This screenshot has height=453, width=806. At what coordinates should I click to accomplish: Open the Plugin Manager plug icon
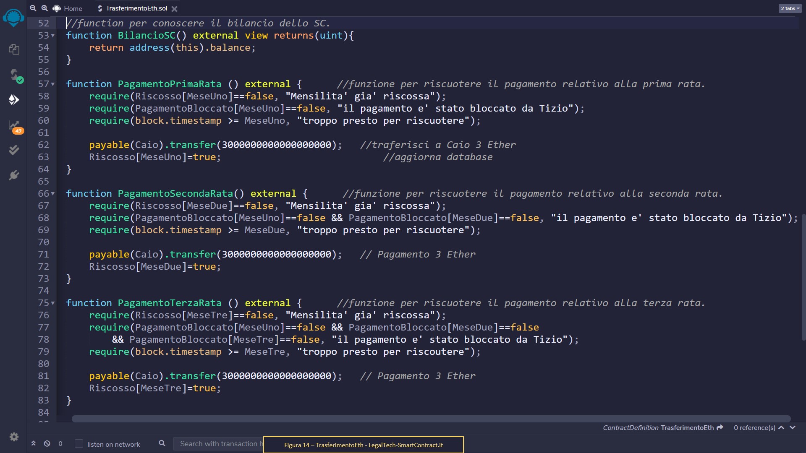(14, 175)
